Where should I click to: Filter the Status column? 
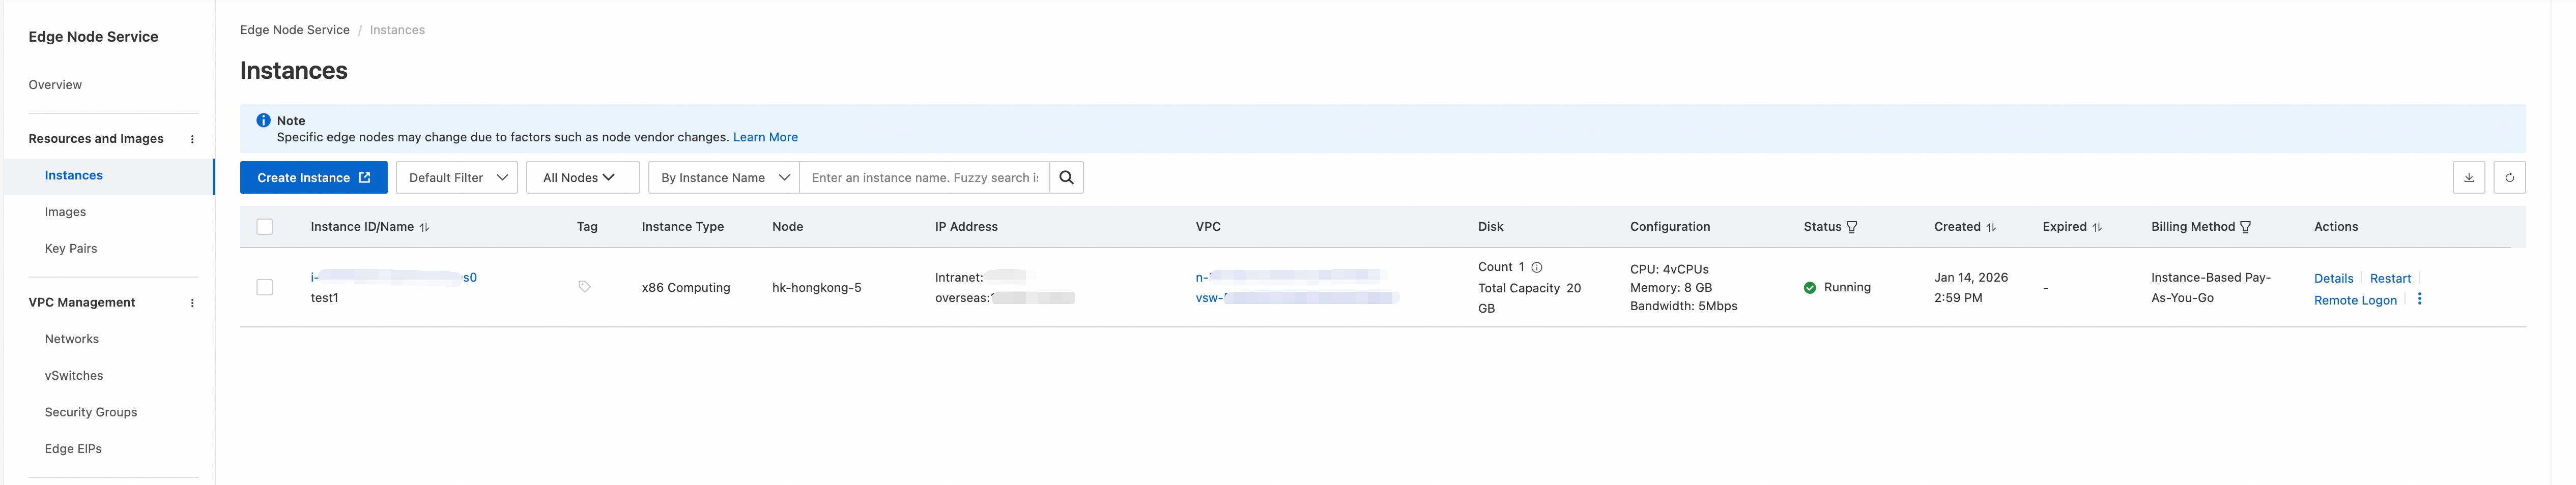(1852, 227)
